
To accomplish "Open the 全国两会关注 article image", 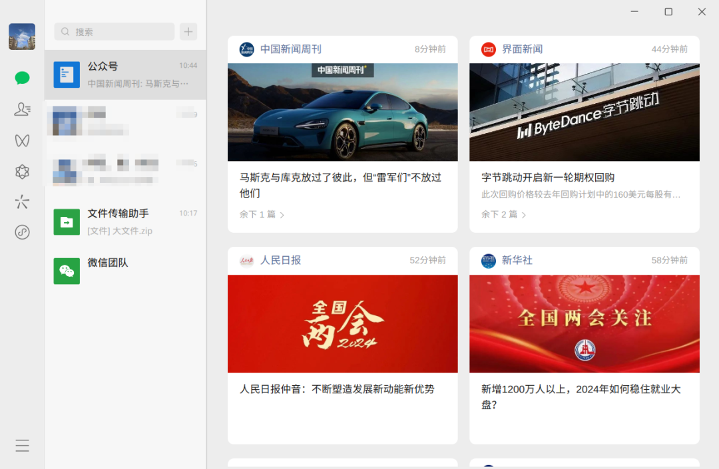I will pos(585,324).
